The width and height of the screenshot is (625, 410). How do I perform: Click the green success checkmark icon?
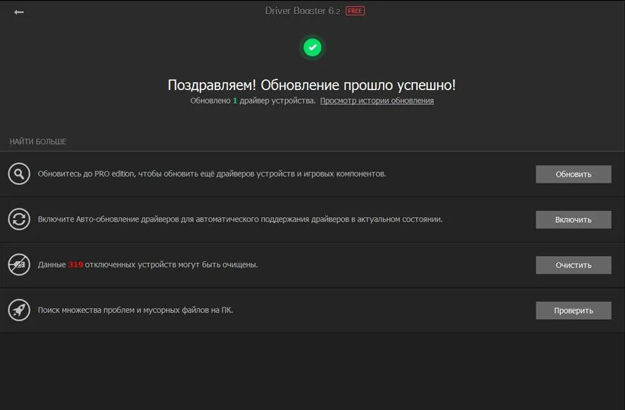312,47
